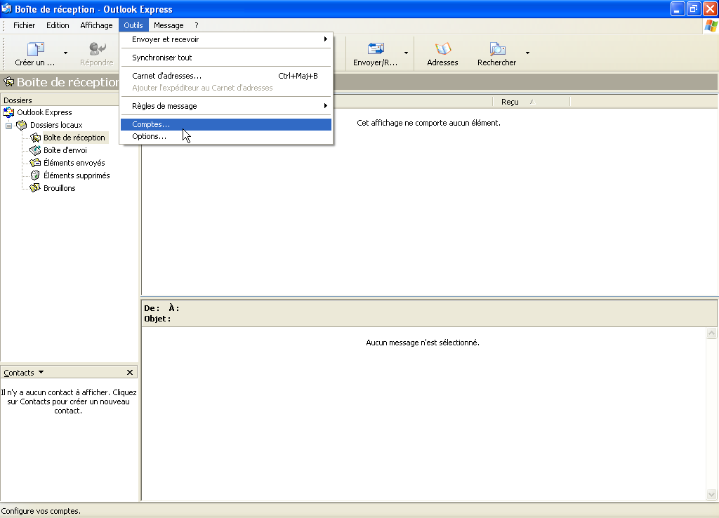Open the dropdown arrow beside Envoyer/R...

pyautogui.click(x=406, y=53)
